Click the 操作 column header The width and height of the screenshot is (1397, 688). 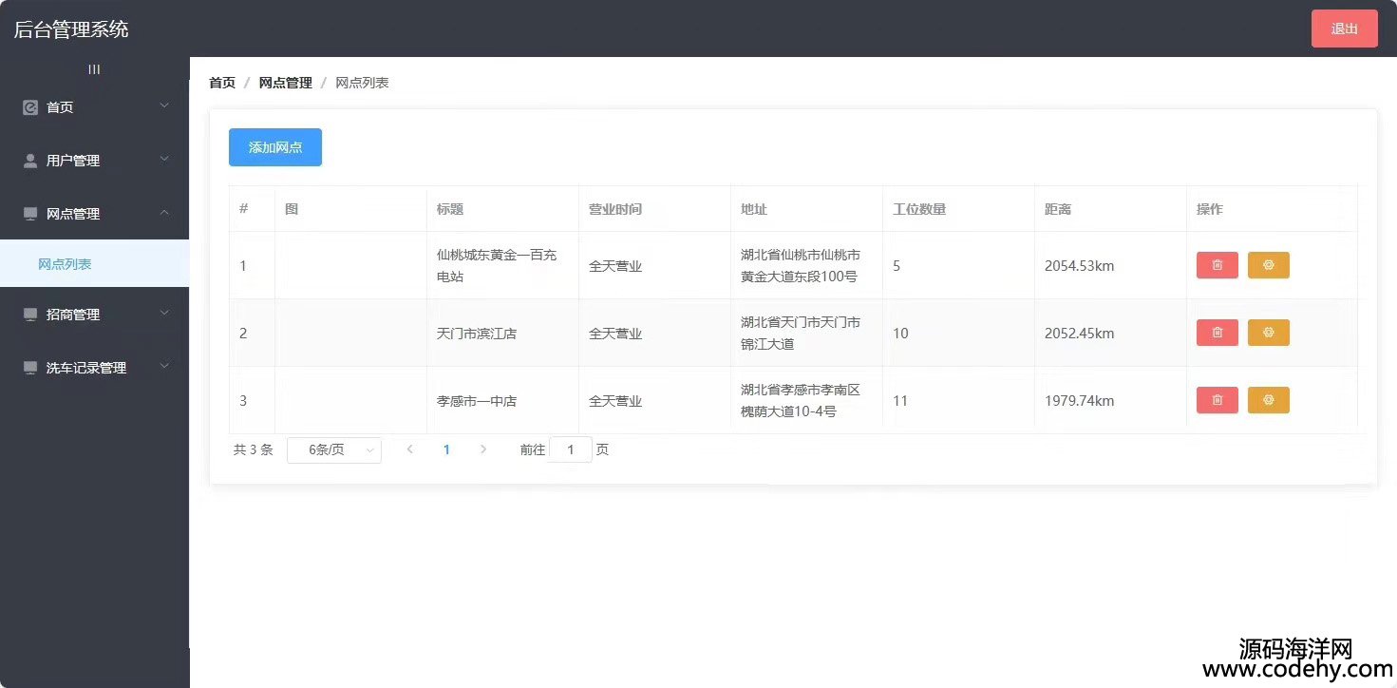(x=1210, y=209)
